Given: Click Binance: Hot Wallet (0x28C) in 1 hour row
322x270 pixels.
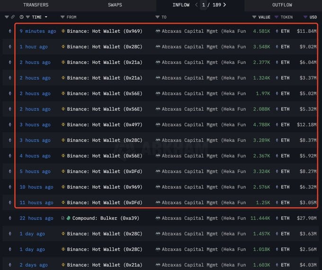Looking at the screenshot, I should point(105,47).
